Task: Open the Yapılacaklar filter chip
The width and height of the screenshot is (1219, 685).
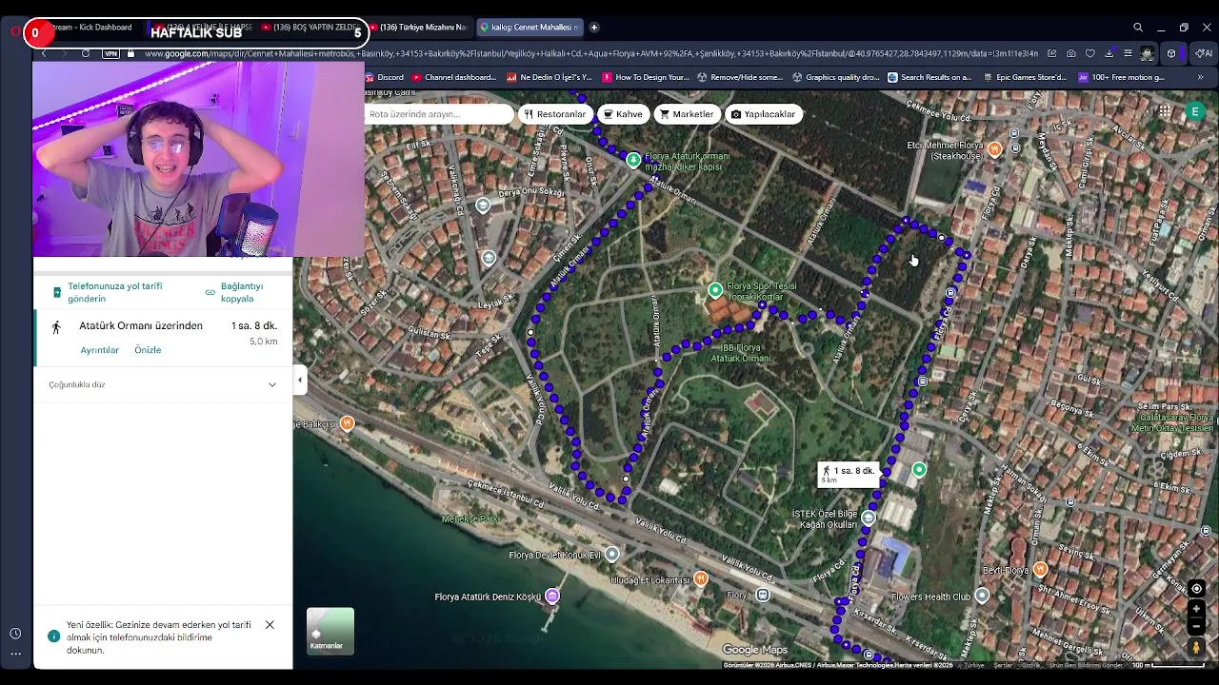Action: pyautogui.click(x=763, y=114)
